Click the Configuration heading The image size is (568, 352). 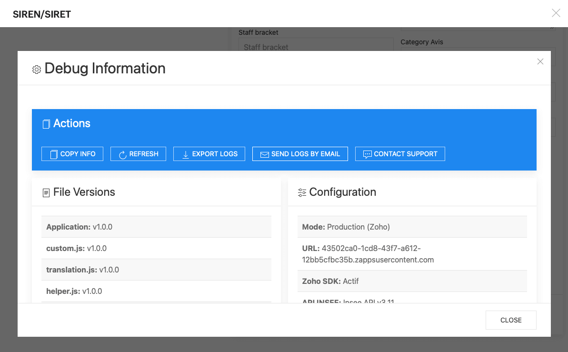pyautogui.click(x=343, y=192)
